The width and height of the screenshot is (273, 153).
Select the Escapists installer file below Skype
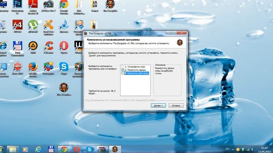64,89
